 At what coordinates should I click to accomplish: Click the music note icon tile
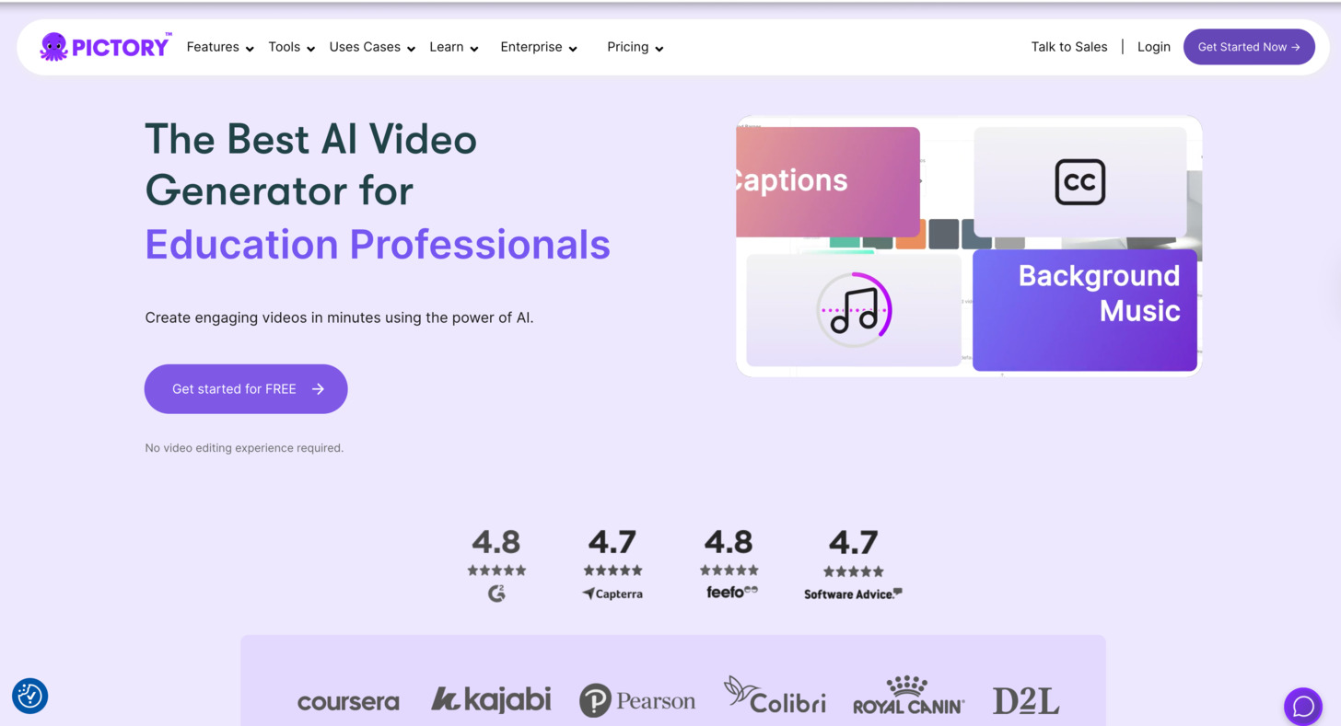(854, 310)
